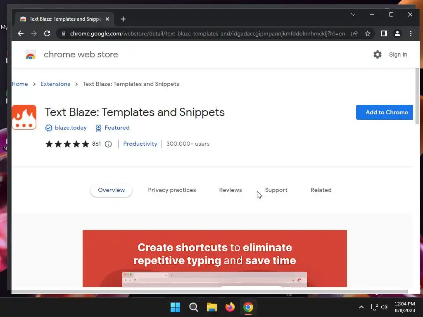Viewport: 423px width, 317px height.
Task: Open the Chrome side panel icon
Action: point(384,33)
